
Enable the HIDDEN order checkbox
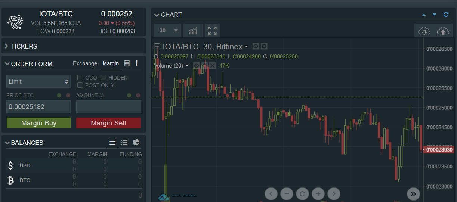click(x=104, y=78)
